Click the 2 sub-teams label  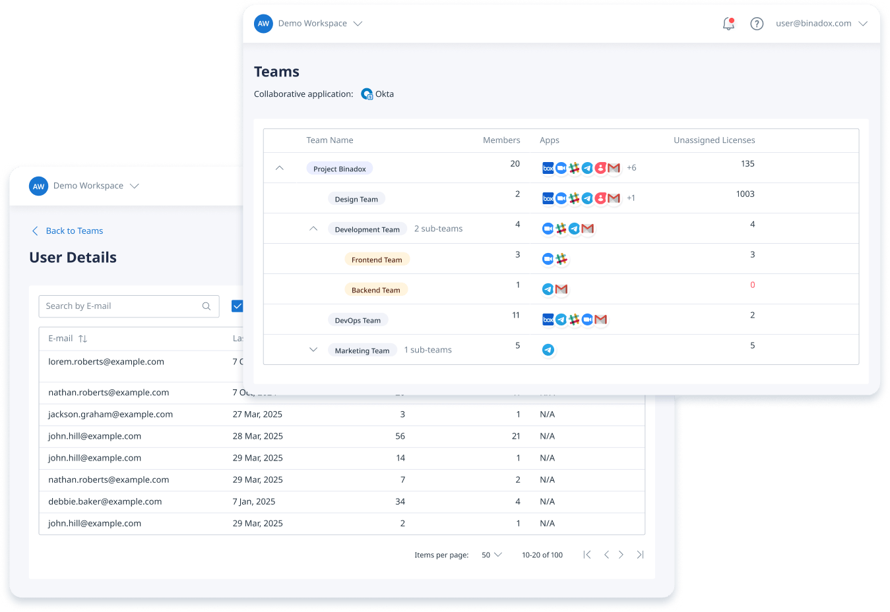(x=438, y=229)
